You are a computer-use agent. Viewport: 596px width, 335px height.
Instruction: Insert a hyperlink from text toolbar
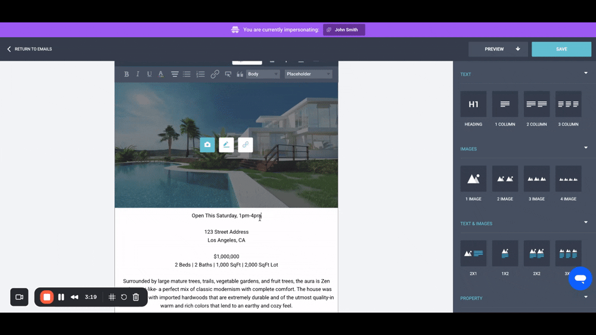pos(215,74)
